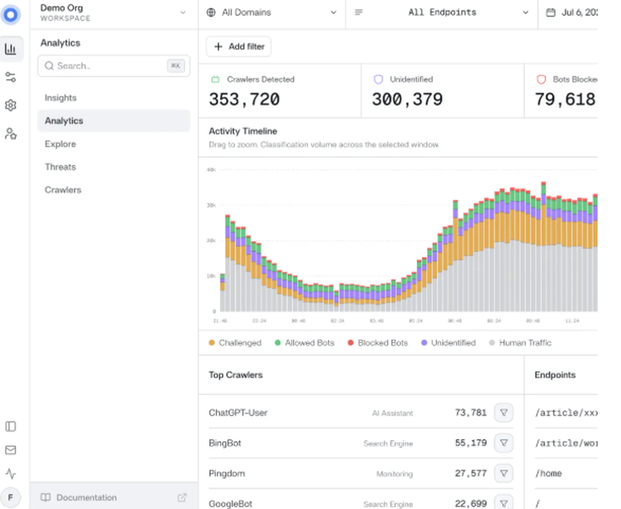Filter by BingBot crawler funnel icon
The width and height of the screenshot is (621, 509).
[x=504, y=443]
